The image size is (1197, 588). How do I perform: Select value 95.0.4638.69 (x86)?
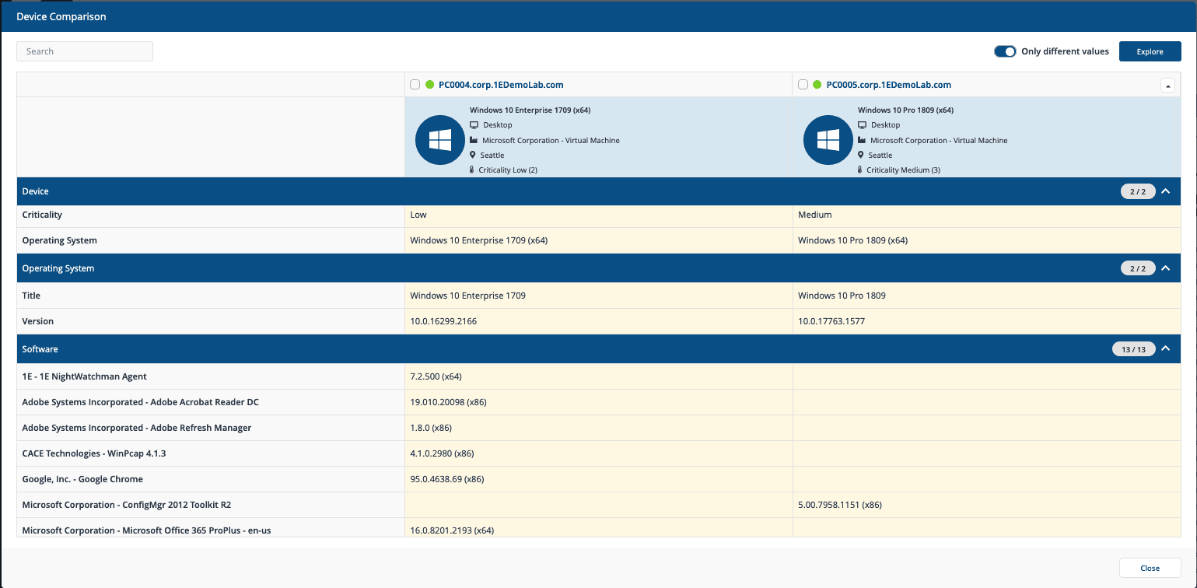coord(447,479)
